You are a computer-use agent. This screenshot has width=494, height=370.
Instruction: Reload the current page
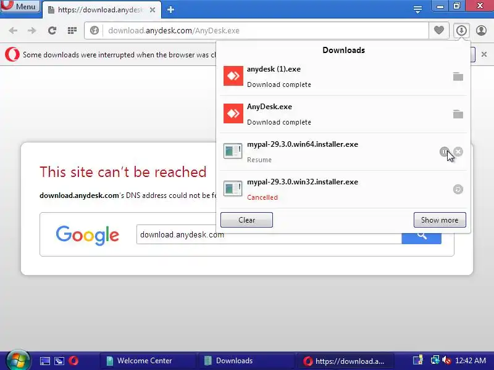coord(52,30)
